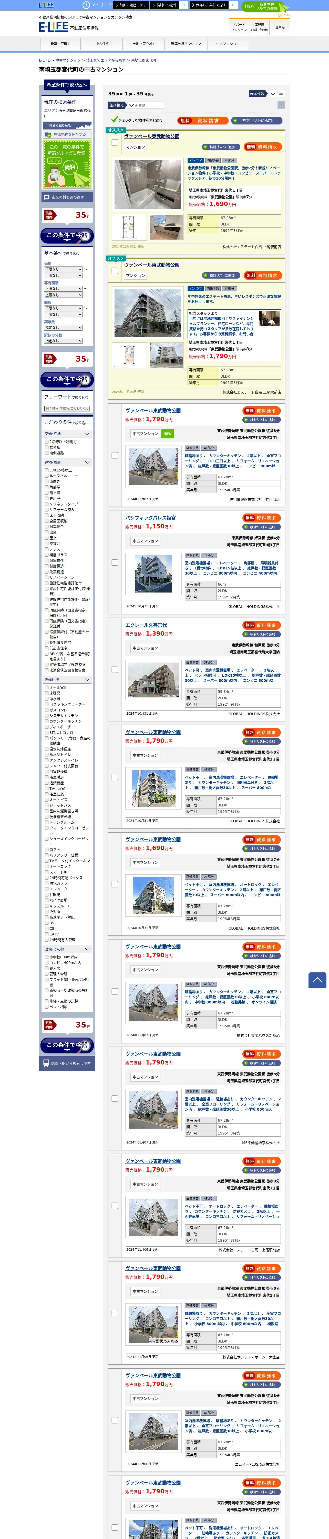Check 2沿線以上利用可 checkbox
This screenshot has width=329, height=1539.
tap(47, 441)
